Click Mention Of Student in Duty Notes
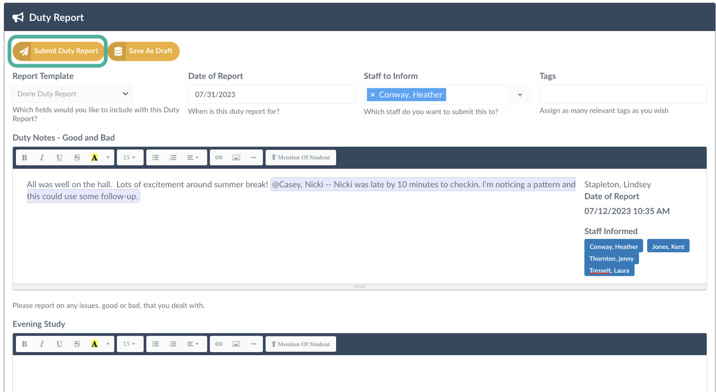The width and height of the screenshot is (716, 392). tap(301, 157)
